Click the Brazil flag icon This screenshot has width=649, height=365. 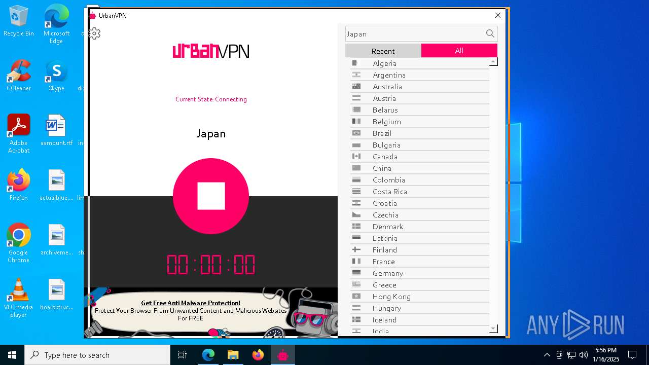coord(356,133)
